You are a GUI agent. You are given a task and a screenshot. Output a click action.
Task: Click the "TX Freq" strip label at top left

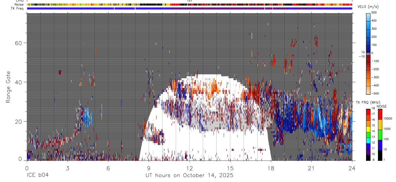tap(17, 8)
